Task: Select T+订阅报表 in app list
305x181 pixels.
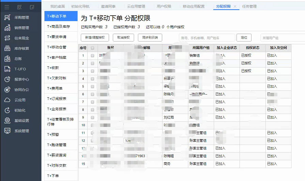Action: pyautogui.click(x=61, y=98)
